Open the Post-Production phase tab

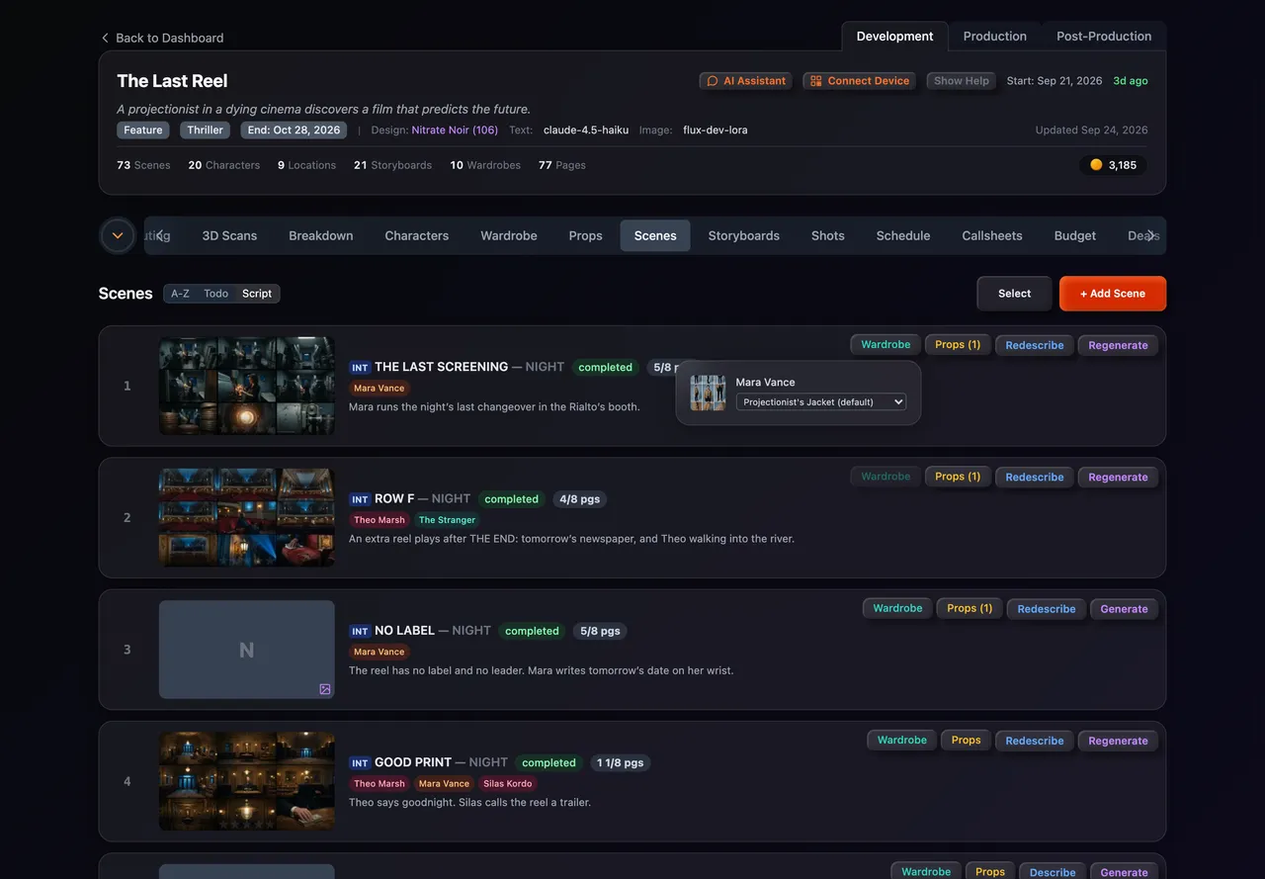click(x=1104, y=37)
